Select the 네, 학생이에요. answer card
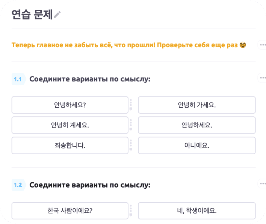The width and height of the screenshot is (266, 224). click(x=196, y=211)
